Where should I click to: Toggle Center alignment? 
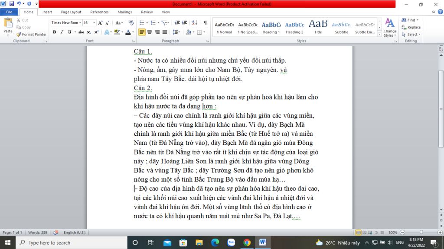150,32
